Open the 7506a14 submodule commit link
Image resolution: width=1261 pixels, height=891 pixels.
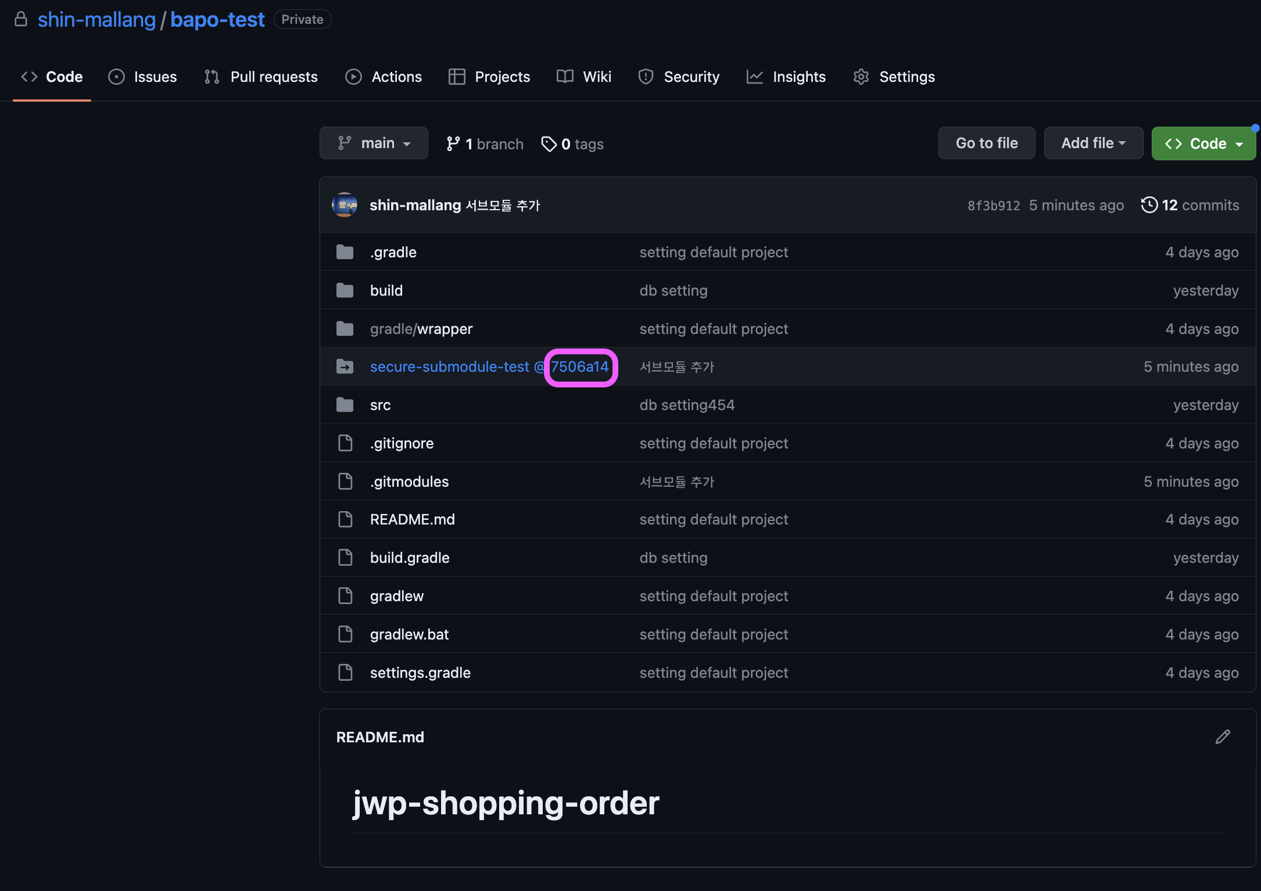click(x=579, y=367)
